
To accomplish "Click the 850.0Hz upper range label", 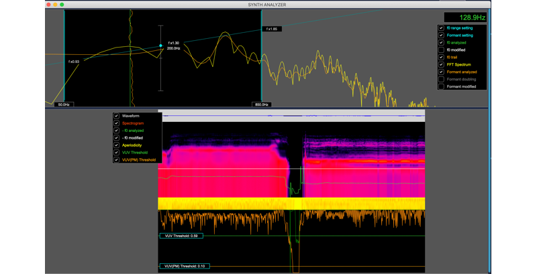I will pos(262,105).
